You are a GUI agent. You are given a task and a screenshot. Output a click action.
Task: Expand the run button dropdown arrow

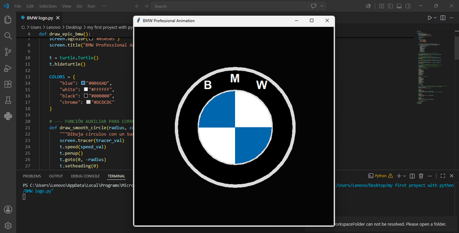pyautogui.click(x=435, y=18)
